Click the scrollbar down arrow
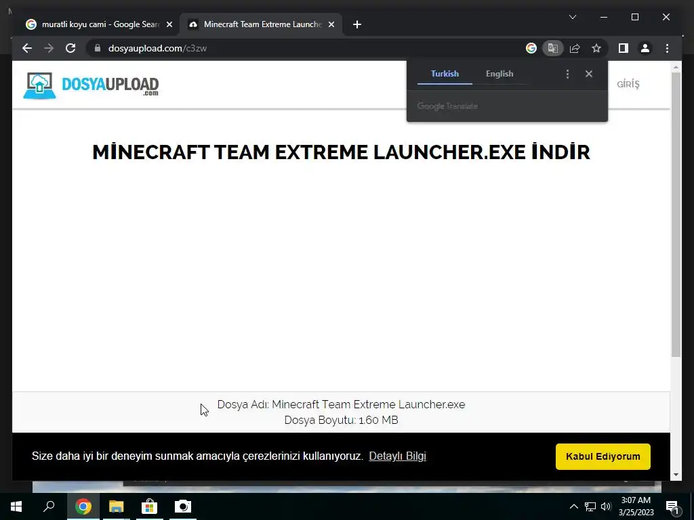The image size is (694, 520). pyautogui.click(x=676, y=475)
